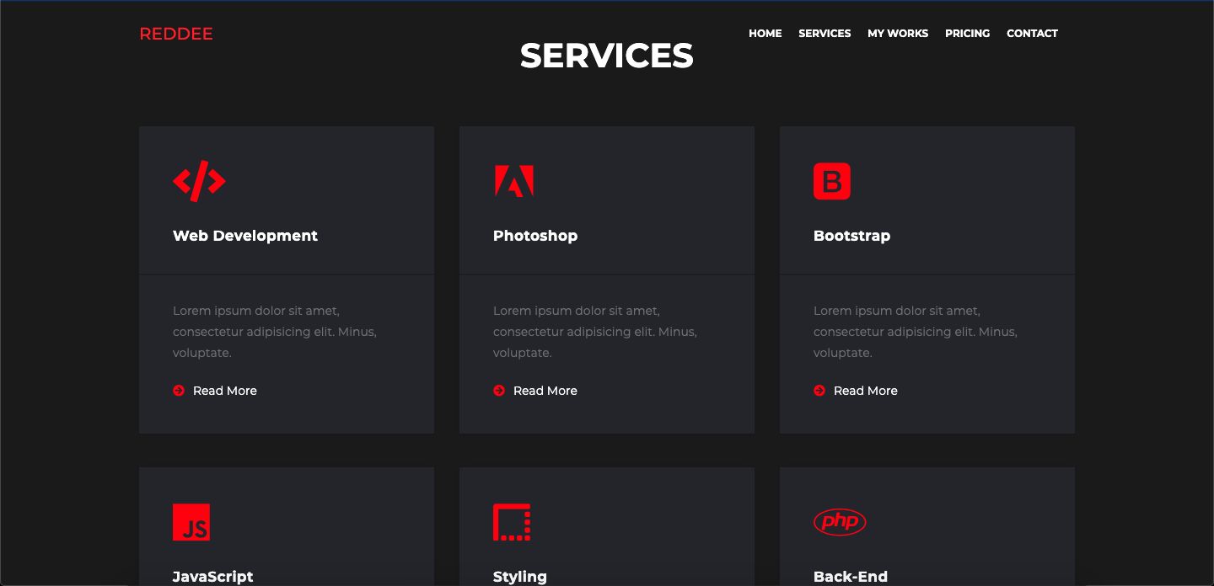Click arrow icon beside Photoshop Read More

(499, 391)
